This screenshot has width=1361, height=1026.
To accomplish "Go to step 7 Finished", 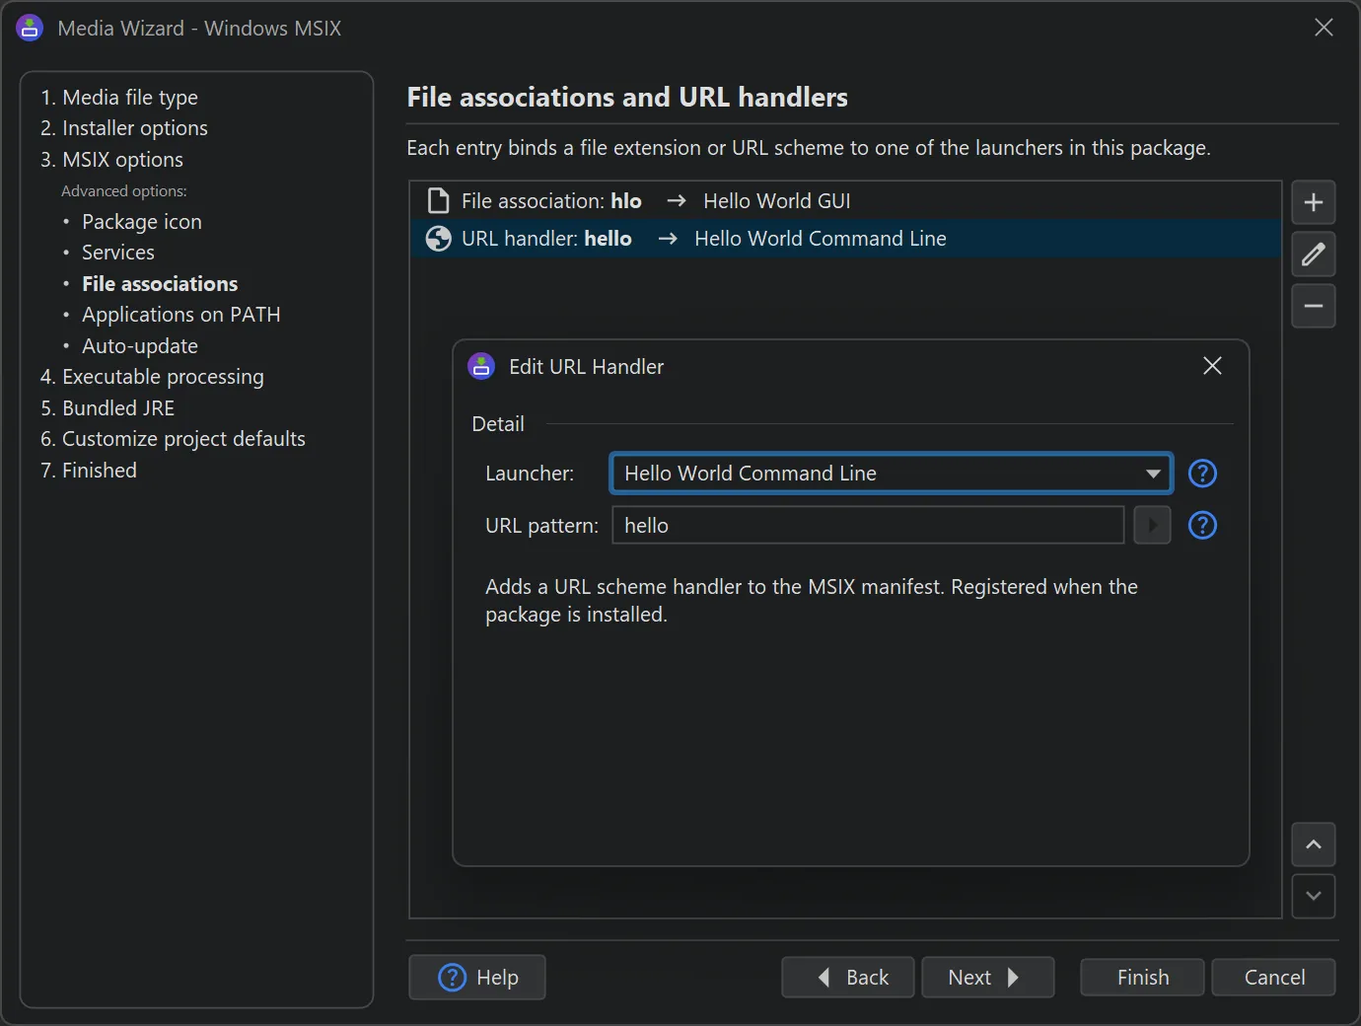I will click(89, 471).
